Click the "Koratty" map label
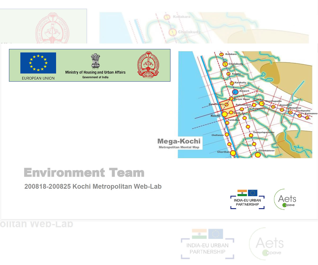Image resolution: width=318 pixels, height=265 pixels. 236,74
